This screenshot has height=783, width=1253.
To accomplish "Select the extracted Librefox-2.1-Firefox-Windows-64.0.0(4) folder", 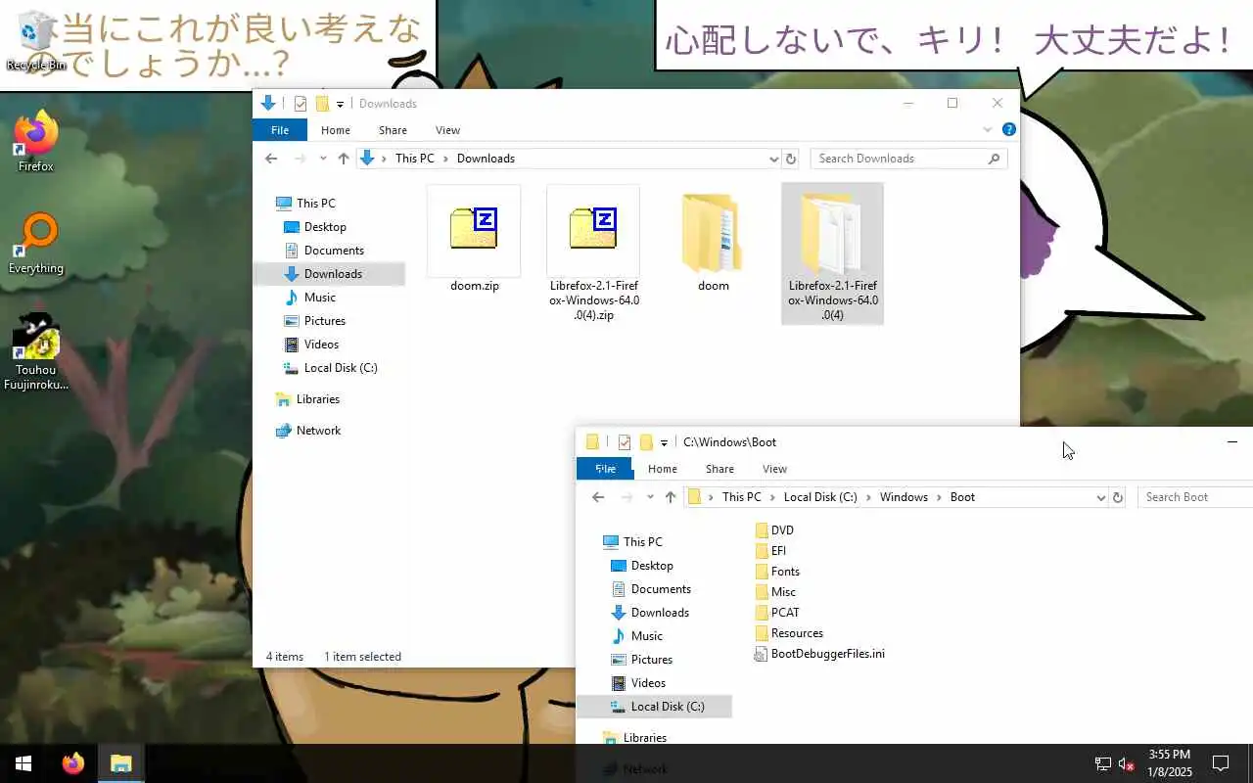I will (833, 254).
